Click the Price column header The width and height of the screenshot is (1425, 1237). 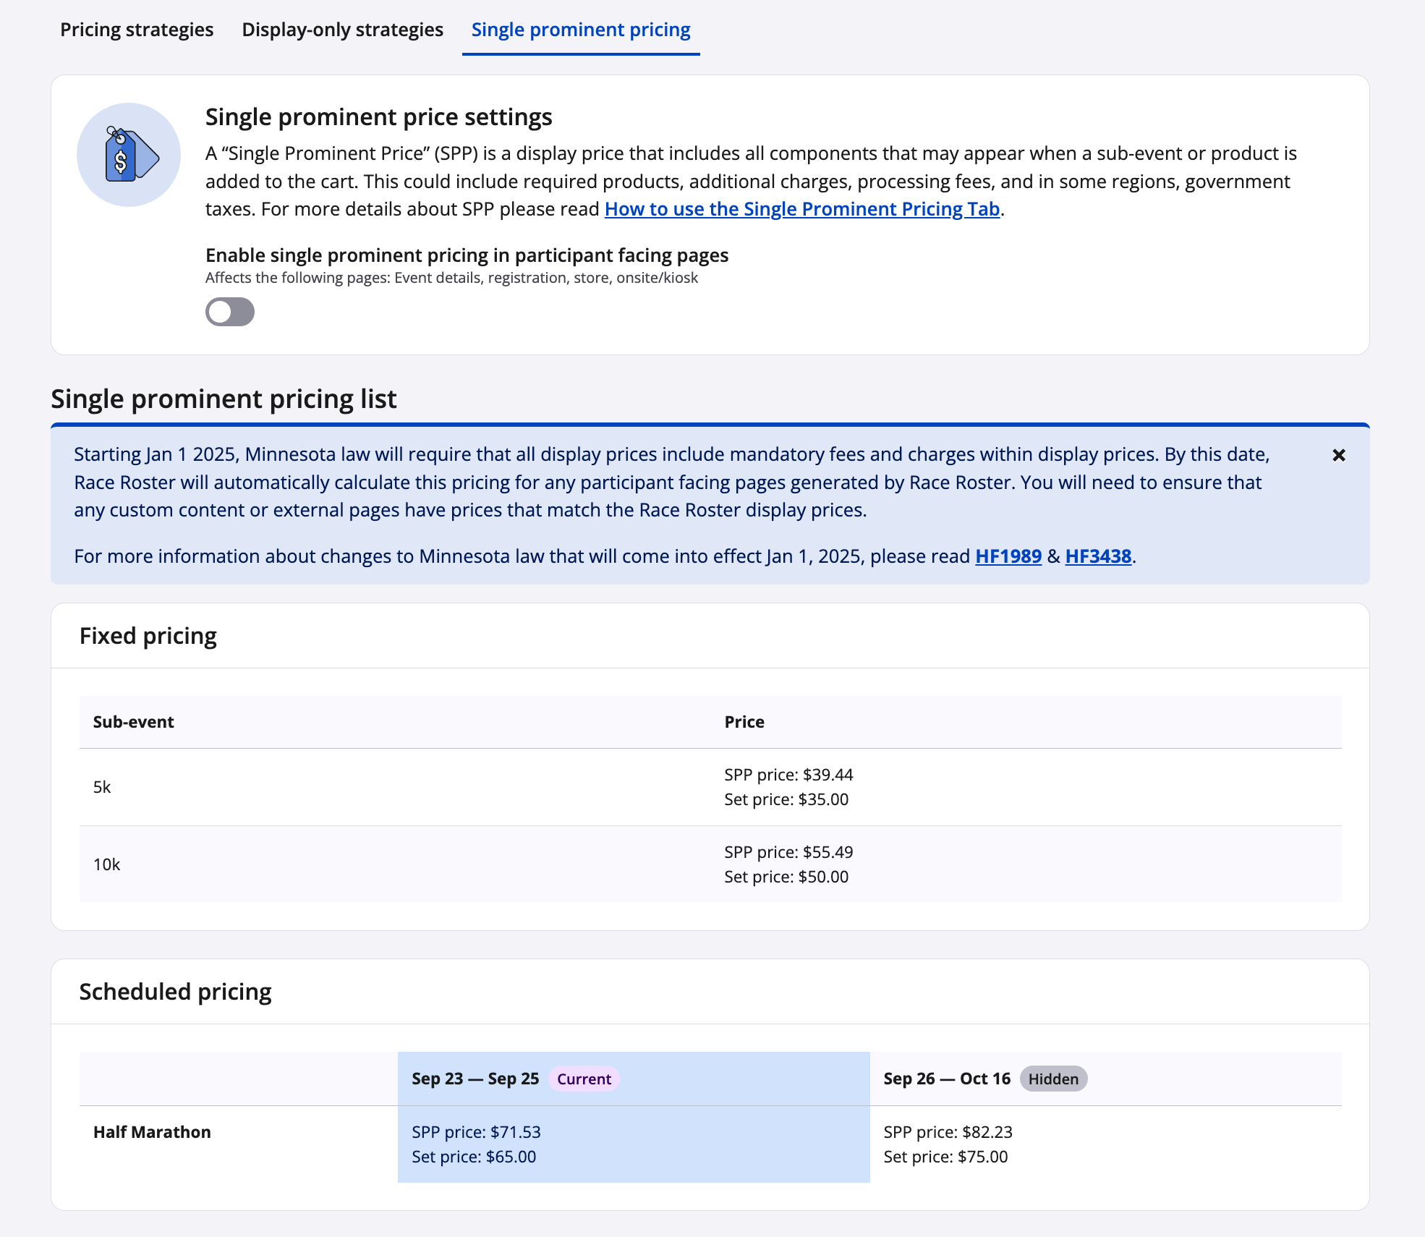(744, 722)
